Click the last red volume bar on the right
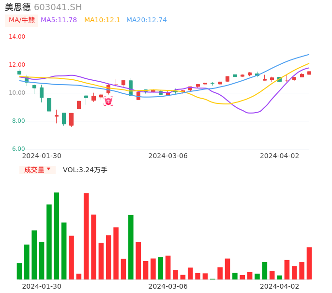Image resolution: width=332 pixels, height=293 pixels. pos(309,263)
